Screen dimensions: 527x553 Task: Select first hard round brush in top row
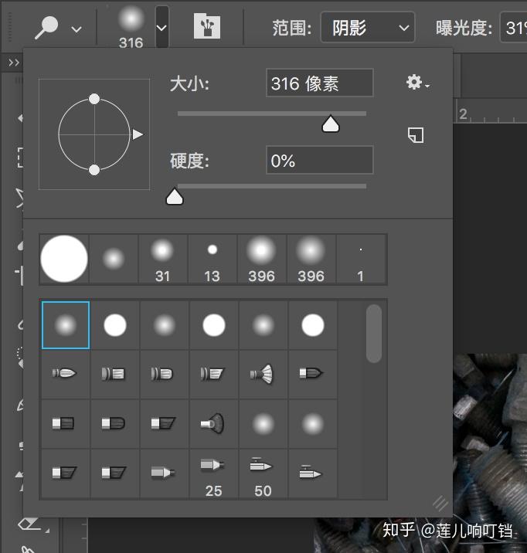pyautogui.click(x=115, y=325)
